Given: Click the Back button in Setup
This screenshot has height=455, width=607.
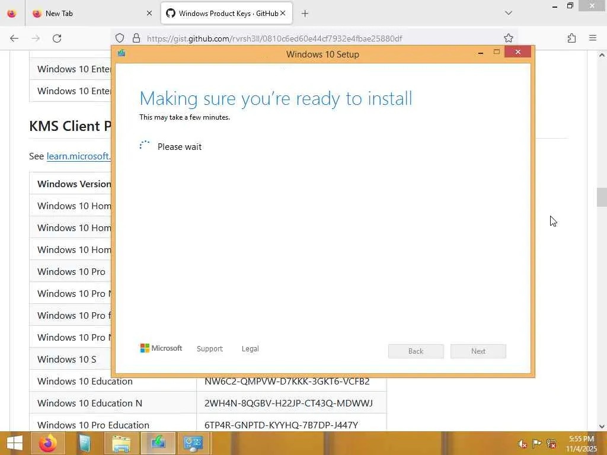Looking at the screenshot, I should [416, 351].
